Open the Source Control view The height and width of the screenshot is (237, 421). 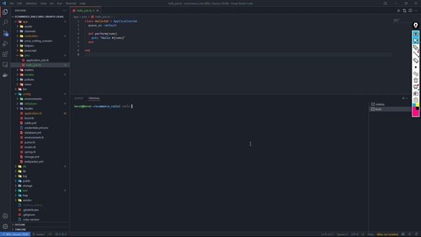tap(5, 33)
